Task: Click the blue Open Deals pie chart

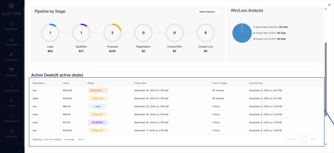Action: pos(242,33)
